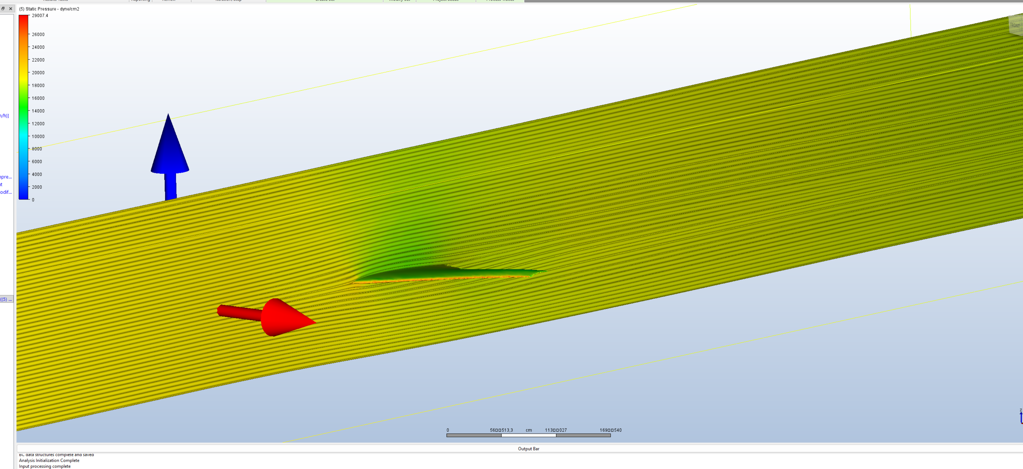Click the FRONT face of the ViewCube
The height and width of the screenshot is (469, 1023).
(1015, 25)
